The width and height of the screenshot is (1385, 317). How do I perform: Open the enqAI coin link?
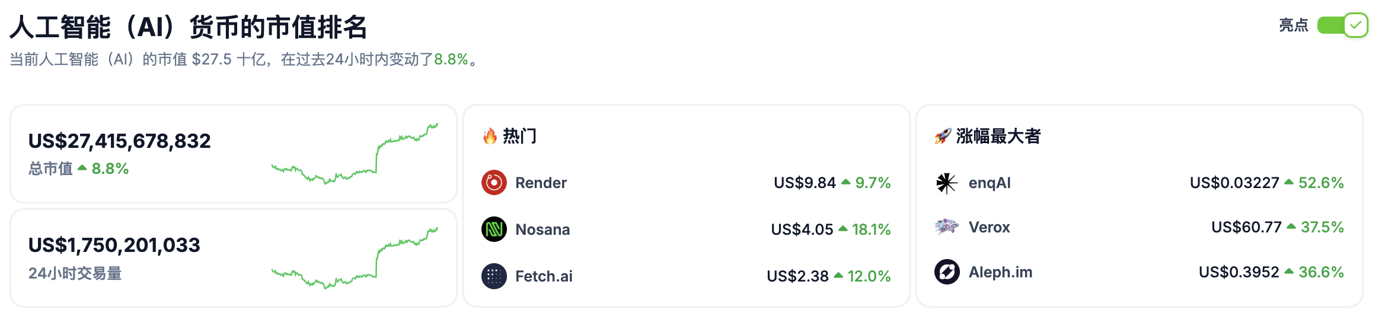coord(990,183)
